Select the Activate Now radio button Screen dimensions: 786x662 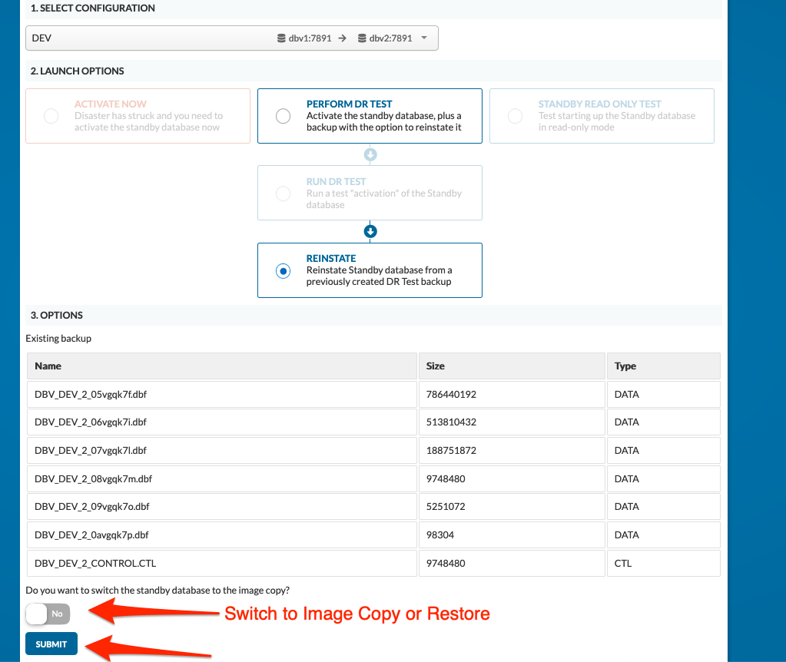point(51,116)
